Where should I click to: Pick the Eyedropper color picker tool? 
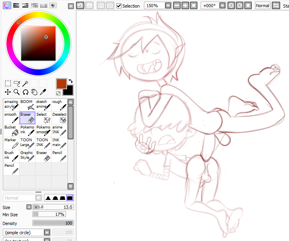point(43,92)
